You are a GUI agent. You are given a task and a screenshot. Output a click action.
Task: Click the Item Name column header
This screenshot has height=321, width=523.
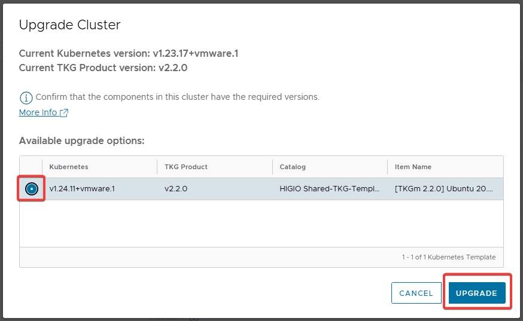pyautogui.click(x=413, y=167)
